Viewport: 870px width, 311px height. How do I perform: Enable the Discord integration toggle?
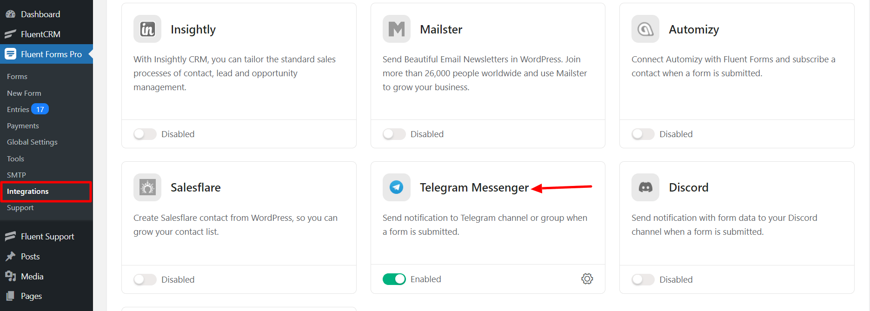click(x=643, y=279)
